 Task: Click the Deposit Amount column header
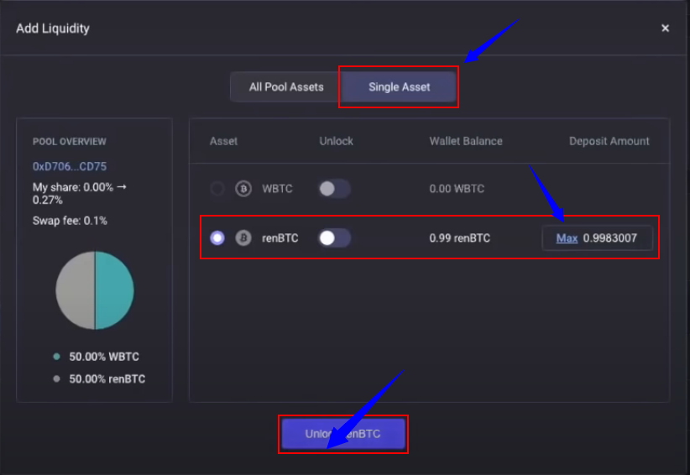click(609, 141)
